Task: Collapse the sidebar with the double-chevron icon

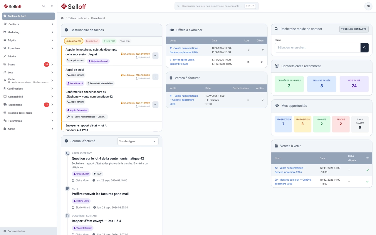Action: pos(52,6)
